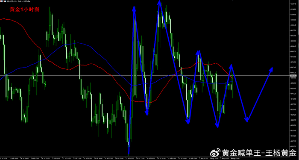Click the XAUUSD Gold vs US Dollar title
The image size is (299, 160).
coord(18,1)
